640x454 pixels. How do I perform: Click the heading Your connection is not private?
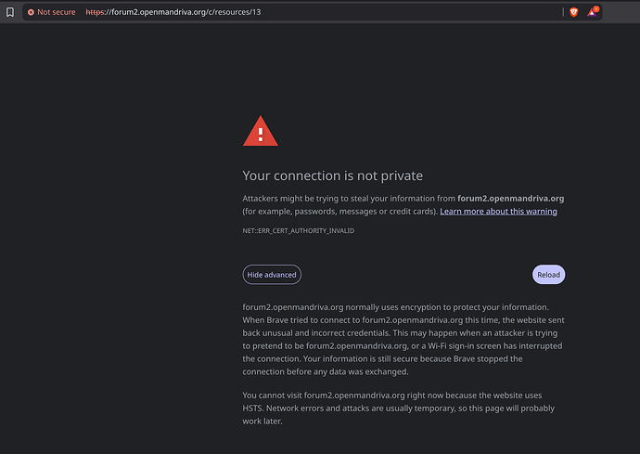(x=332, y=175)
